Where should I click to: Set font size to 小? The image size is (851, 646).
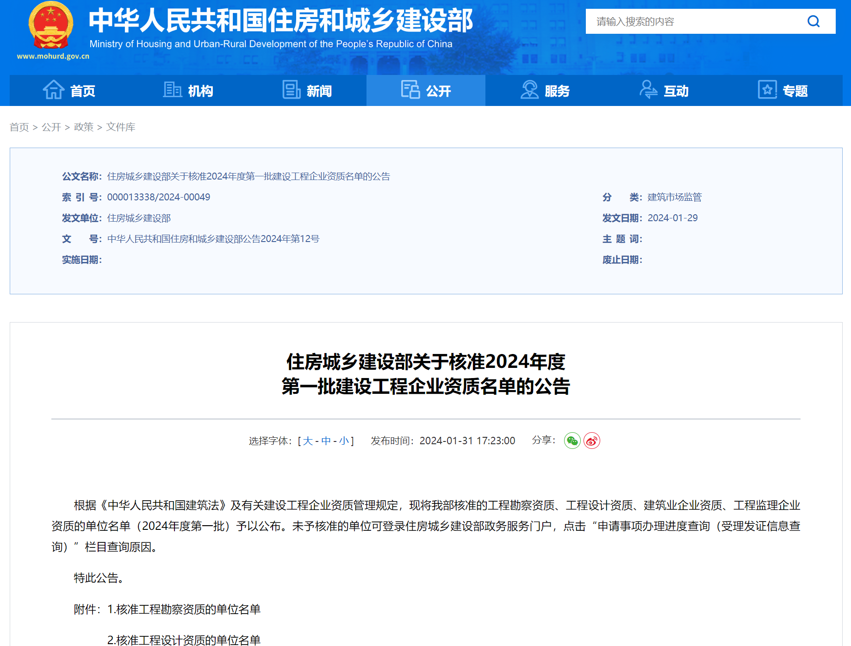[x=344, y=441]
